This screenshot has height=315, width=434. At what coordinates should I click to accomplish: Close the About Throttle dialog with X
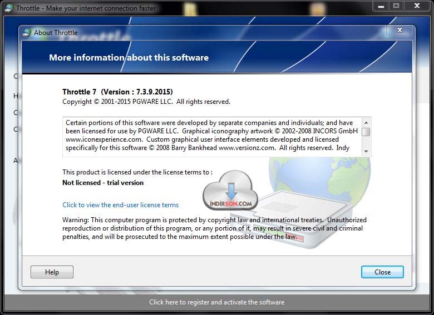tap(400, 30)
